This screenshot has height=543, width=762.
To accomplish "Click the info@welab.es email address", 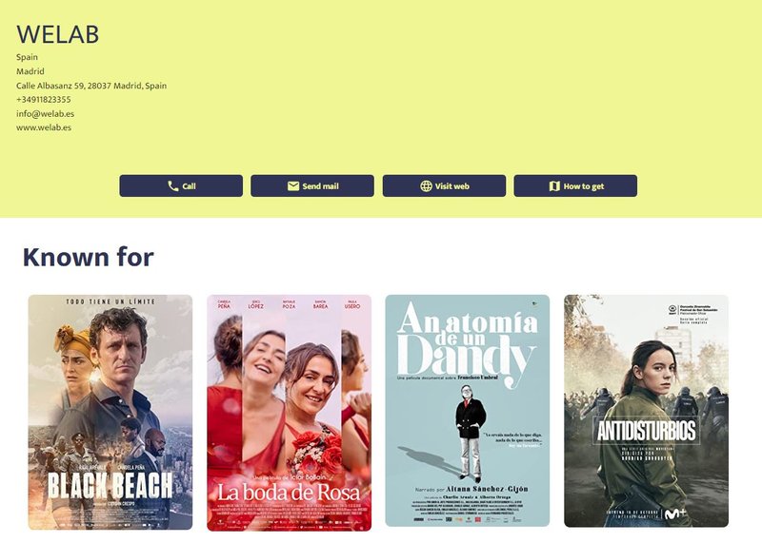I will coord(45,113).
